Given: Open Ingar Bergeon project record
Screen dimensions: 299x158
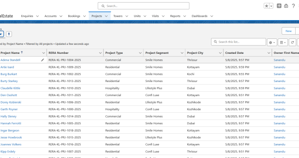Looking at the screenshot, I should [10, 131].
